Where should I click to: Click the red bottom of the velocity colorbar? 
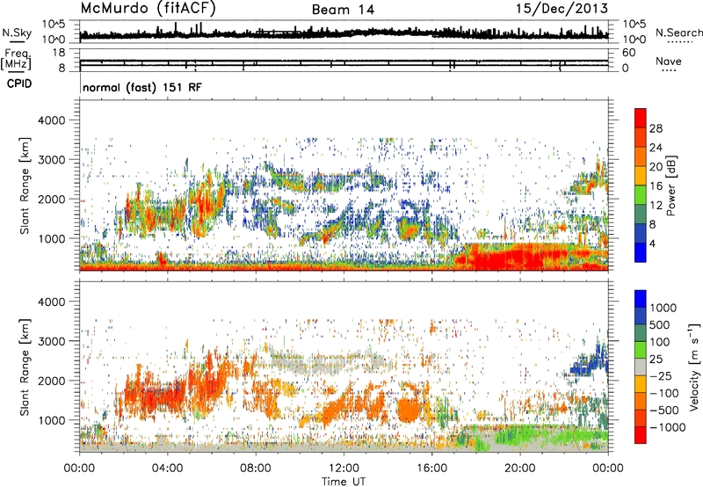point(641,435)
